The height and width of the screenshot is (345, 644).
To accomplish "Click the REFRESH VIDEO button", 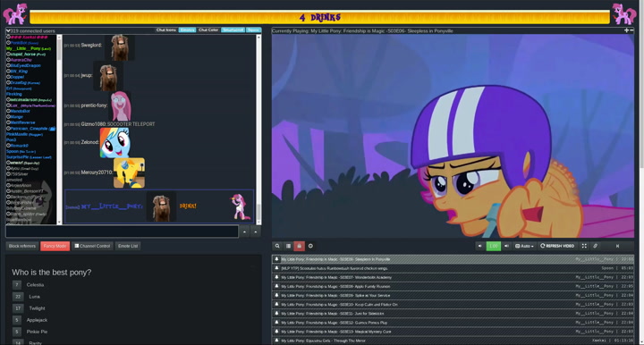I will 557,246.
